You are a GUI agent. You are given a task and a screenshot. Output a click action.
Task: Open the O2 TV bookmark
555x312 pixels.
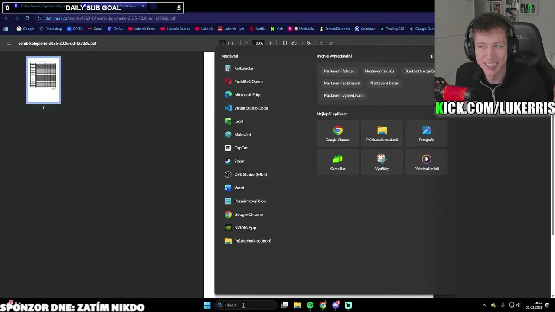tap(75, 29)
